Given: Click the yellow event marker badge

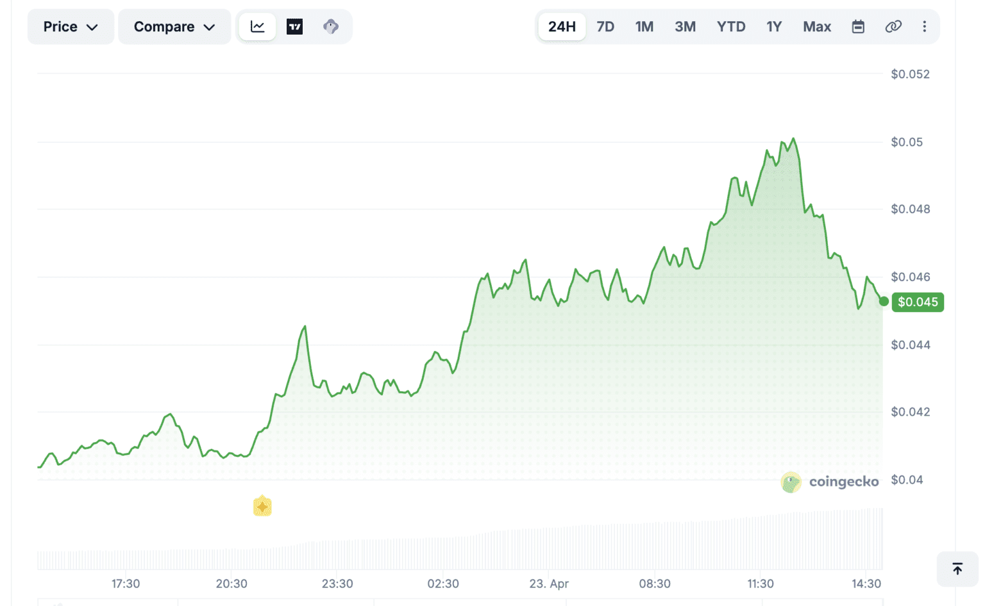Looking at the screenshot, I should point(262,507).
